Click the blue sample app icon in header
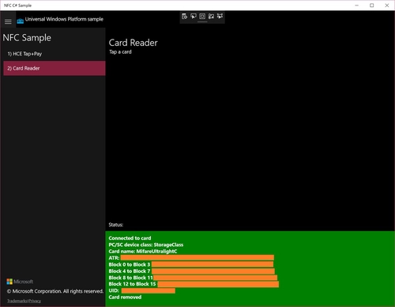 click(21, 21)
